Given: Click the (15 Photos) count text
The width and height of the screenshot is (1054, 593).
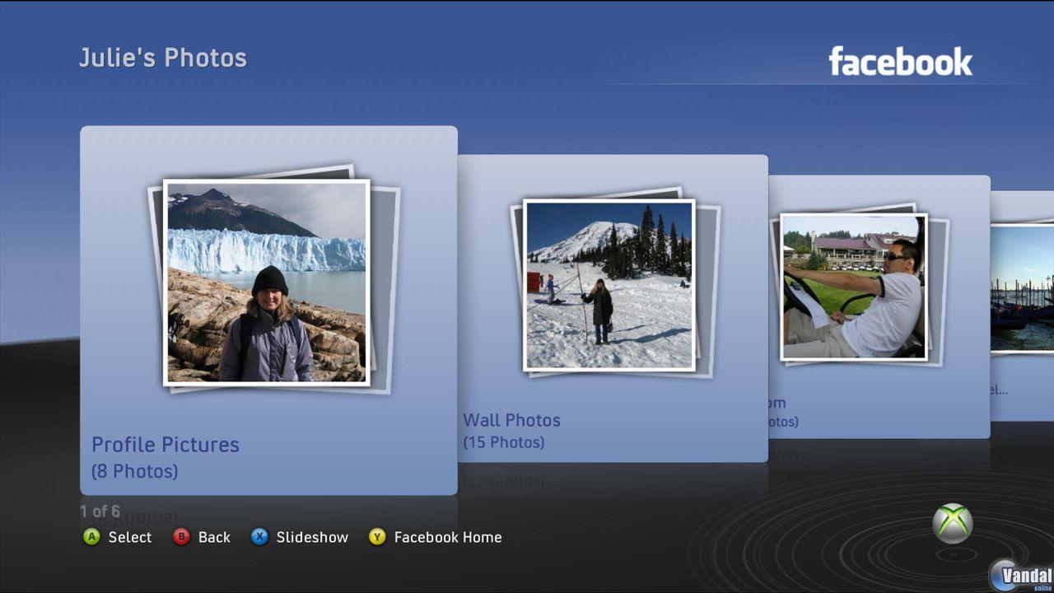Looking at the screenshot, I should pos(503,442).
